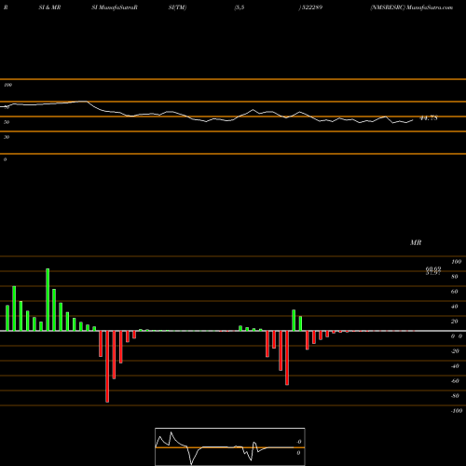The image size is (466, 466).
Task: Click the -40 label on MR axis
Action: (x=455, y=366)
